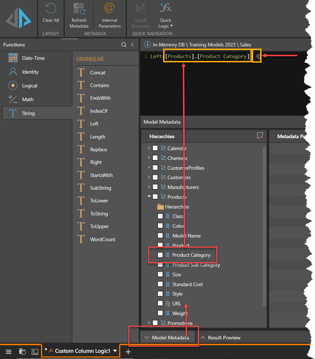Tick the Standard Cost checkbox
Image resolution: width=315 pixels, height=359 pixels.
(160, 284)
